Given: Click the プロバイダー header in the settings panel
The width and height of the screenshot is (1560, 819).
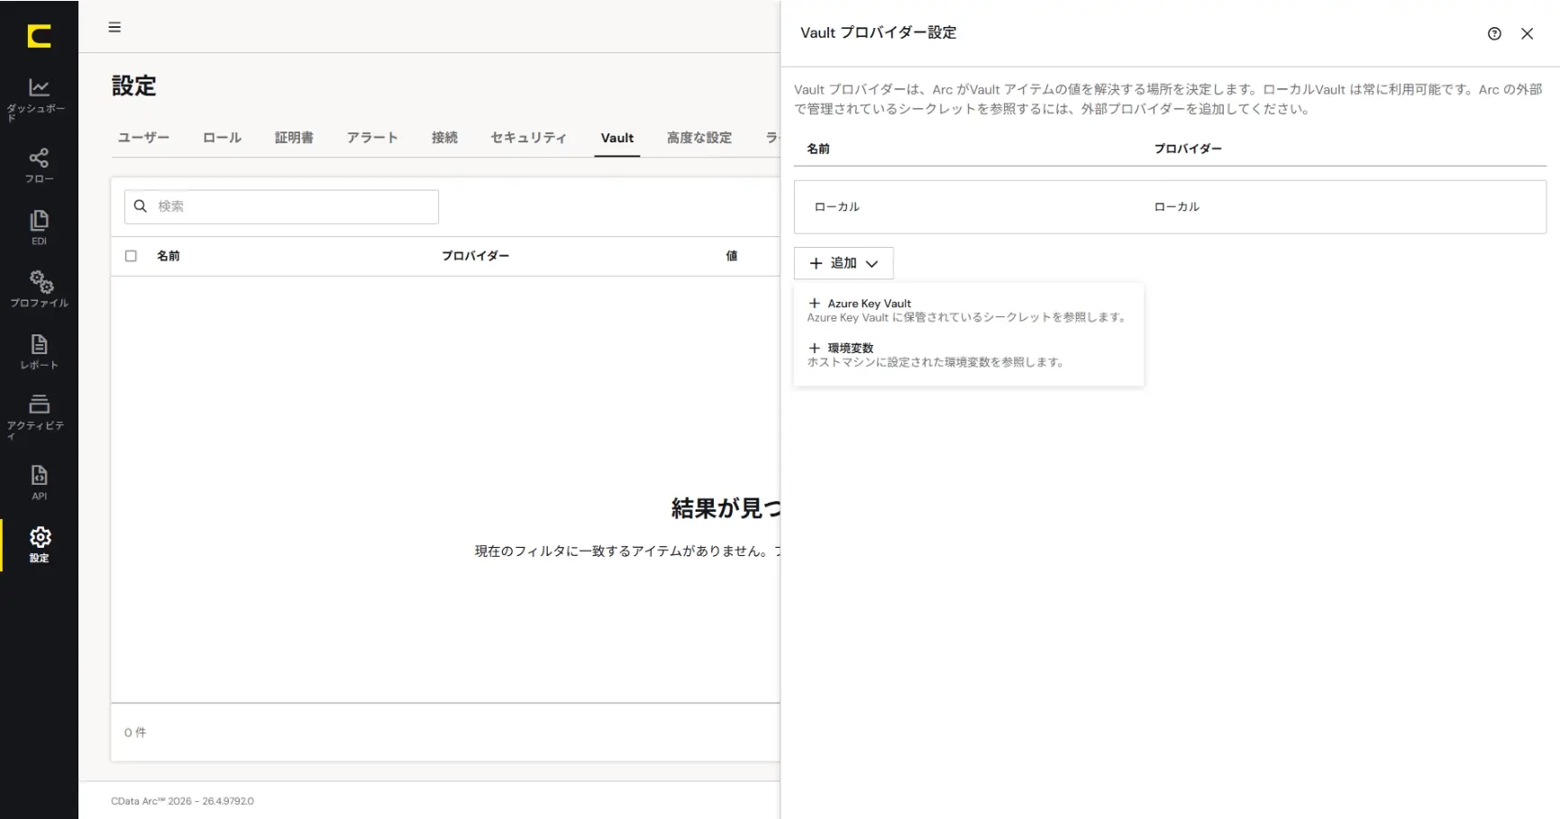Looking at the screenshot, I should pos(1188,149).
